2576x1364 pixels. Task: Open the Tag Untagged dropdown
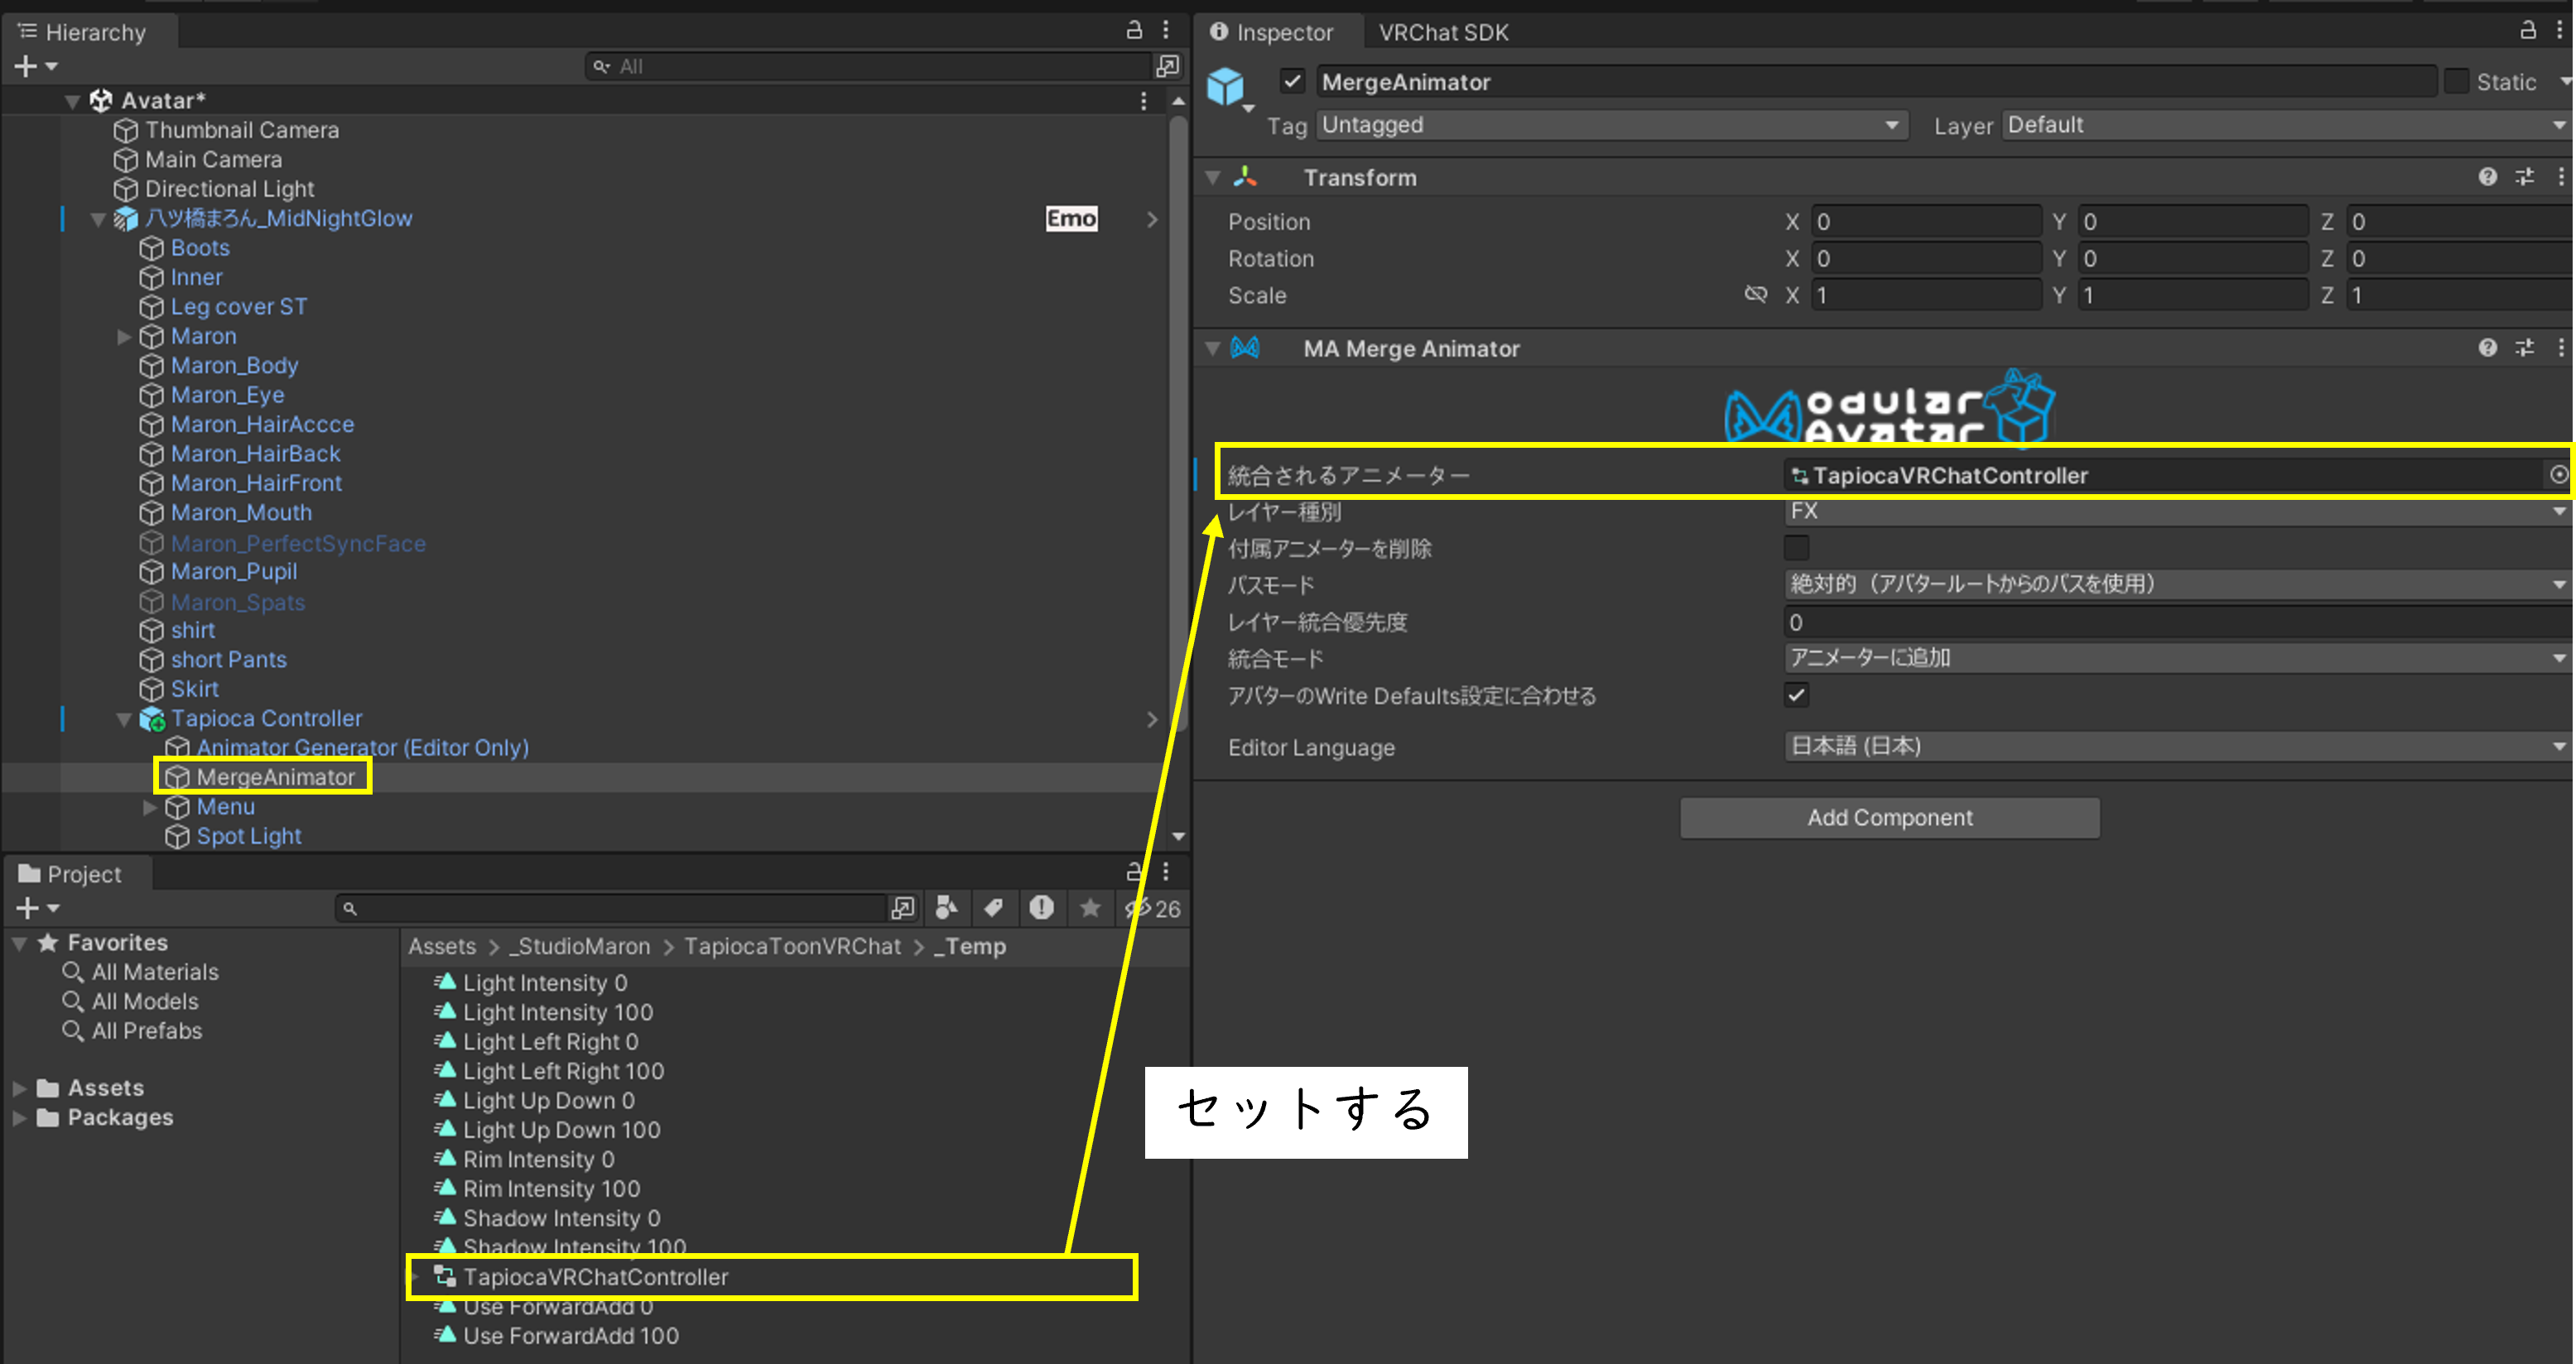click(x=1610, y=125)
